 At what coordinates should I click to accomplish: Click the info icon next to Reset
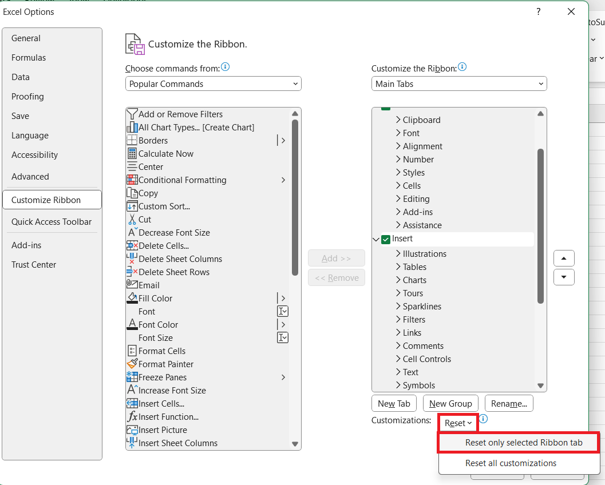point(483,419)
